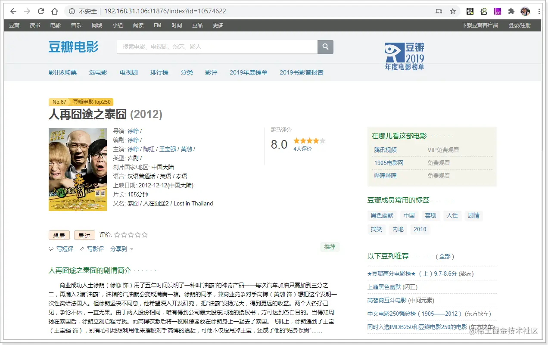Open 全部 link for 豆列推荐
The width and height of the screenshot is (548, 345).
click(x=445, y=256)
